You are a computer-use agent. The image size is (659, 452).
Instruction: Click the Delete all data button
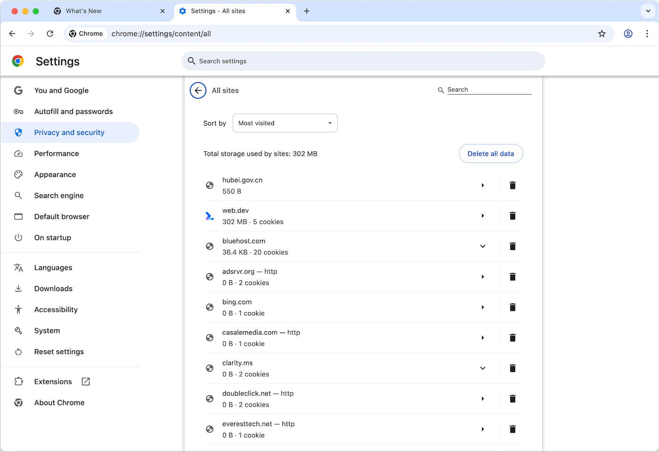(x=490, y=153)
